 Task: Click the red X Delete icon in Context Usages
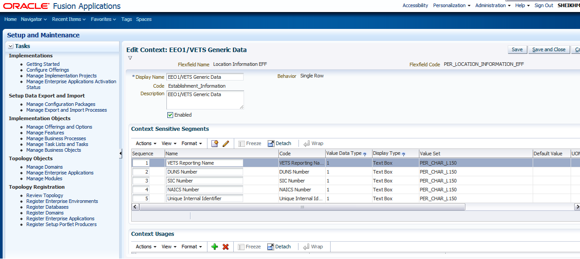tap(226, 247)
